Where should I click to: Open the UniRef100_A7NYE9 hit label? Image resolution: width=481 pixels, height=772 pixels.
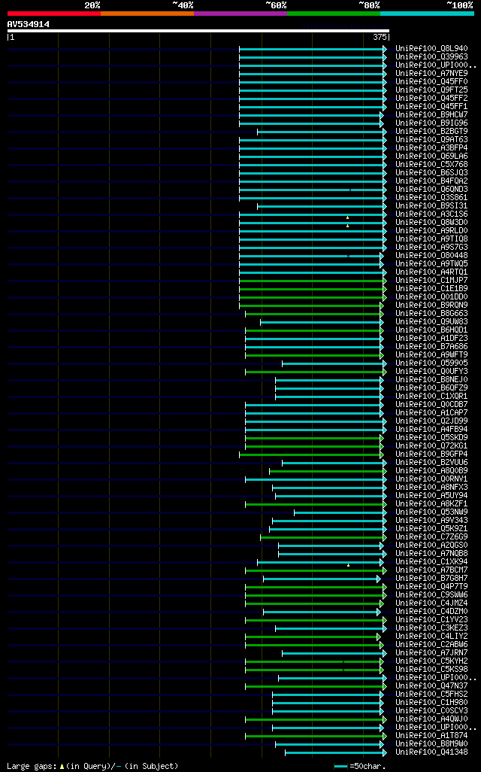pos(432,73)
